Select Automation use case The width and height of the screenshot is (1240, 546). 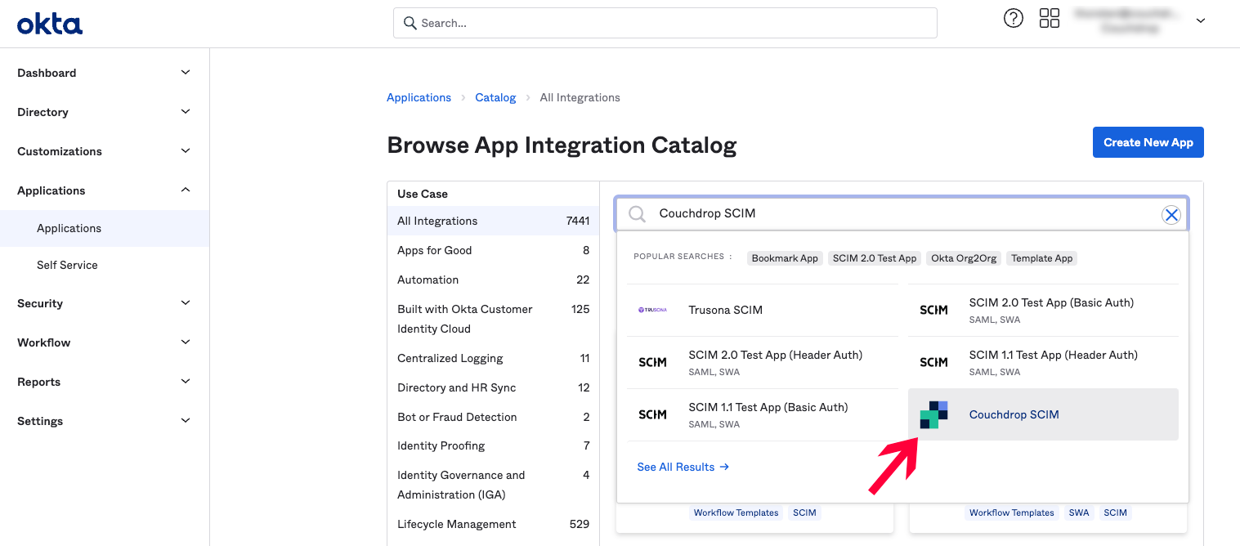[493, 280]
